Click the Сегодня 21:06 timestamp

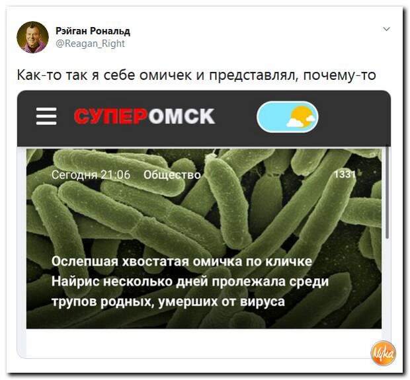(91, 174)
